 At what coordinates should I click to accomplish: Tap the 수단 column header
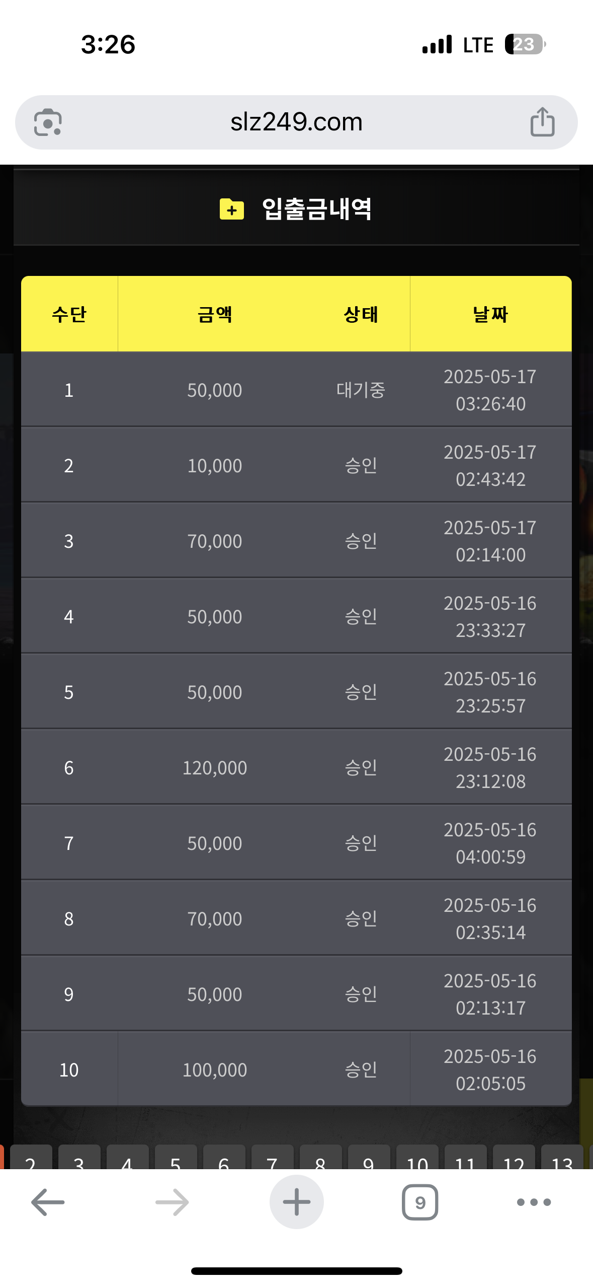pyautogui.click(x=69, y=314)
